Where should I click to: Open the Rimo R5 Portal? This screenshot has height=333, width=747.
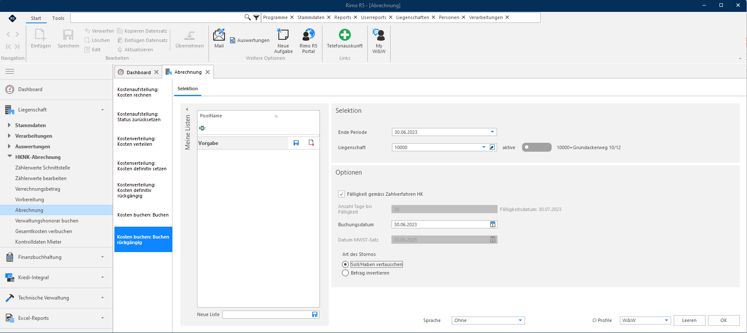click(x=308, y=41)
